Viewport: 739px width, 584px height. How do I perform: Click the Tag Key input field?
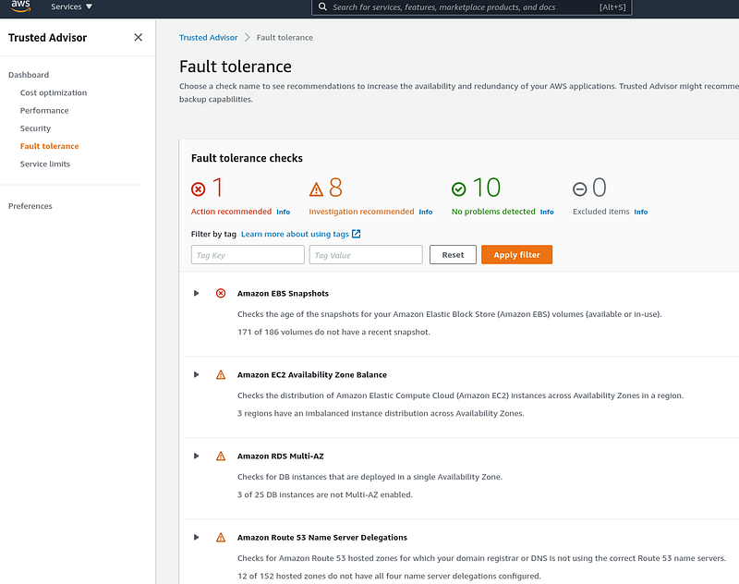[248, 254]
